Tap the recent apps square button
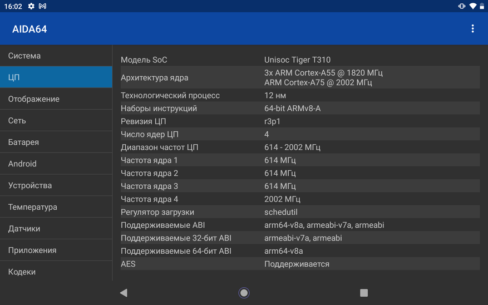488x305 pixels. pos(364,293)
